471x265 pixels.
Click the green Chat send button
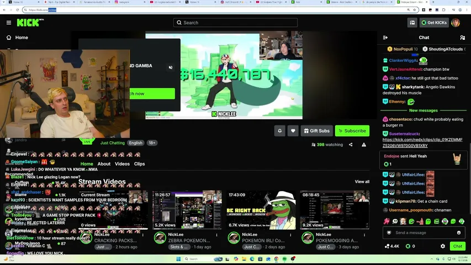pyautogui.click(x=458, y=246)
